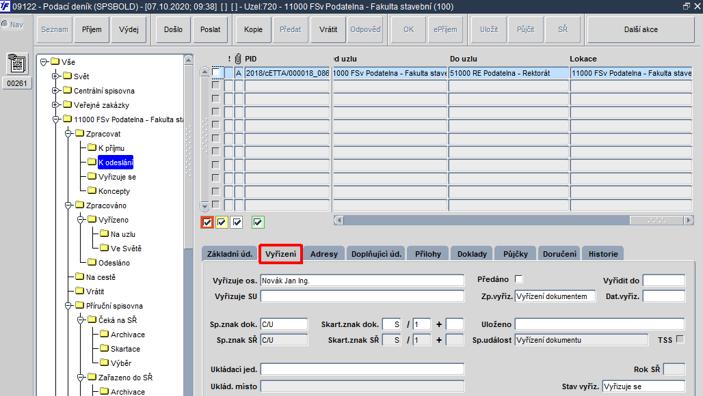The width and height of the screenshot is (703, 396).
Task: Expand the Centrální spisovna tree node
Action: pyautogui.click(x=55, y=90)
